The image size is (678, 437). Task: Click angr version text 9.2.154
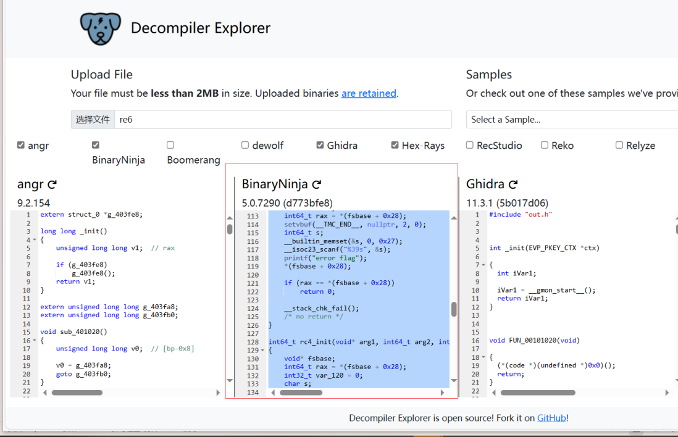coord(34,203)
